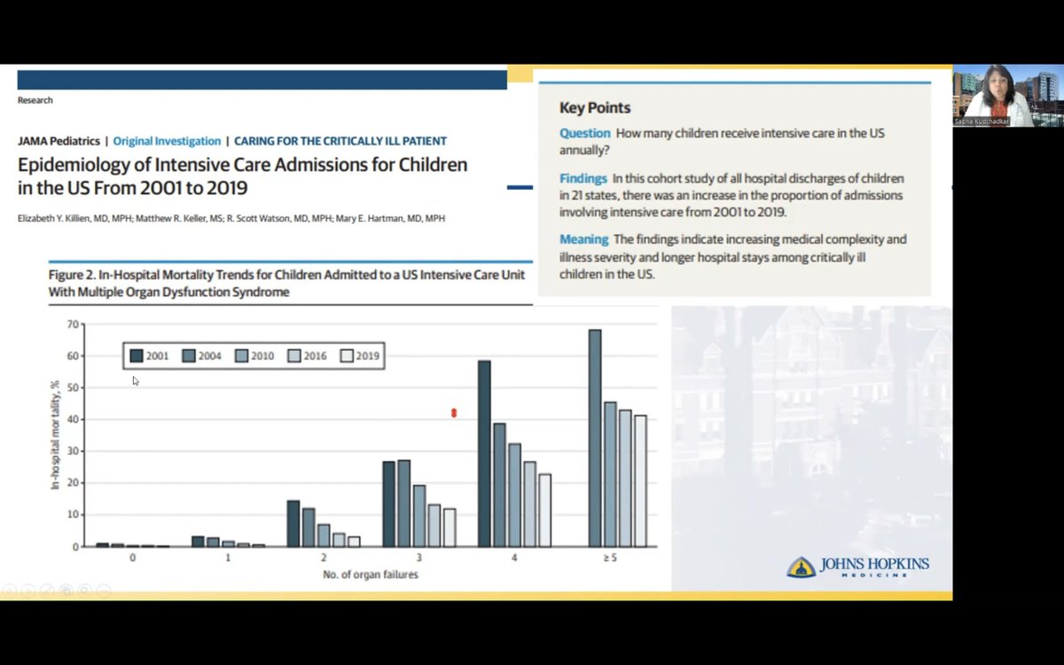The image size is (1064, 665).
Task: Click the blue Meaning label
Action: coord(583,239)
